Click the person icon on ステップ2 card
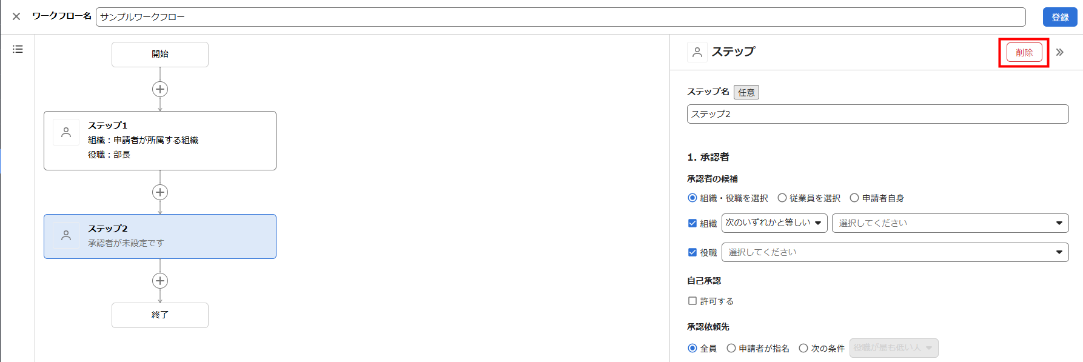This screenshot has width=1083, height=362. 66,235
